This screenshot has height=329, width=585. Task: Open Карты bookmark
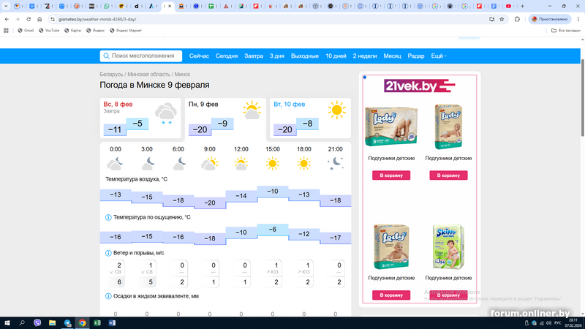click(x=72, y=31)
